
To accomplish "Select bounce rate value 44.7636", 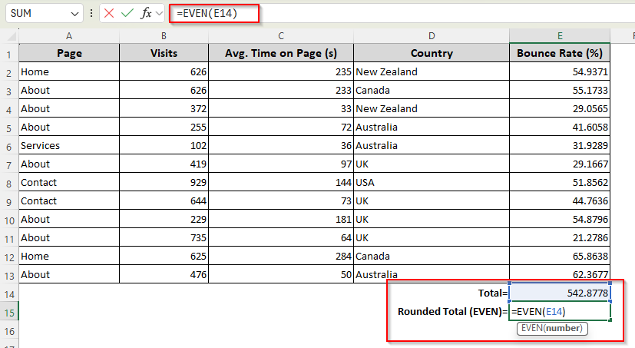I will pos(560,201).
